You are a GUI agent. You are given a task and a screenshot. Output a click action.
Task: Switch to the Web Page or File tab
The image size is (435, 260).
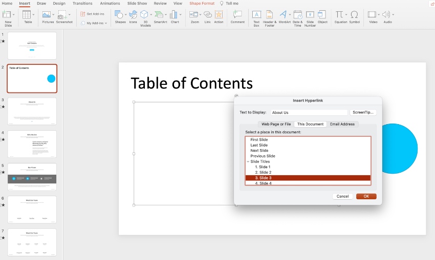276,124
